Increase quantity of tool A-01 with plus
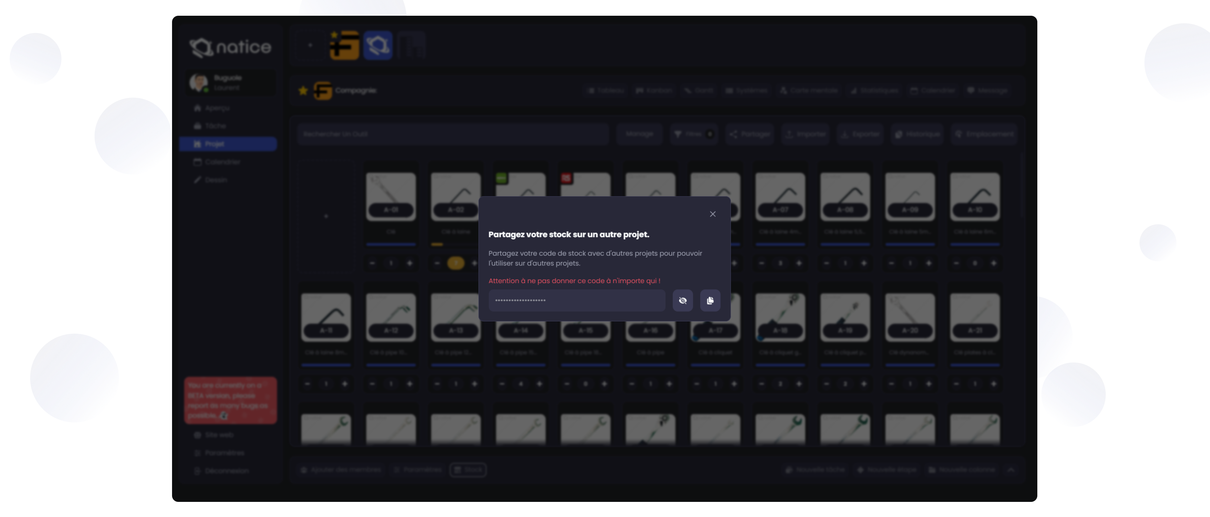 click(409, 263)
